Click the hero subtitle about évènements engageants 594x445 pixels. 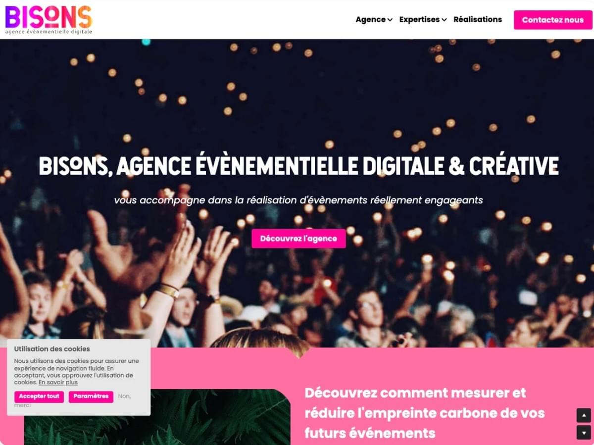pos(298,200)
